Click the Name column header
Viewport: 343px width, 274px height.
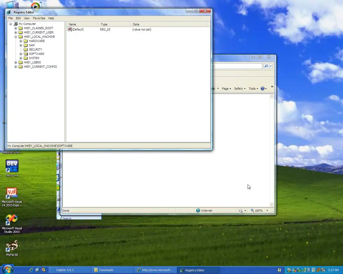(x=82, y=24)
